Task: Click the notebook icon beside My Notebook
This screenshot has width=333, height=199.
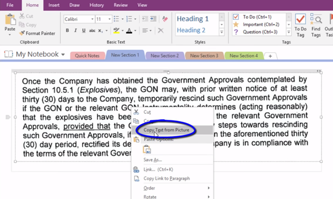Action: click(8, 54)
